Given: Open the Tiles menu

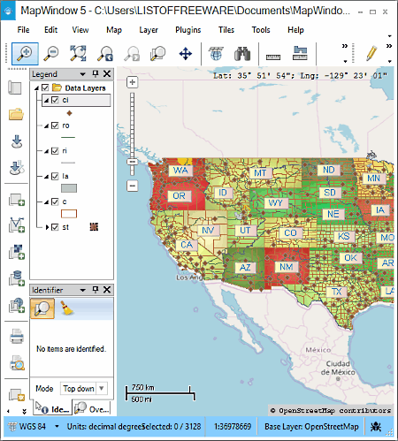Looking at the screenshot, I should pos(226,30).
